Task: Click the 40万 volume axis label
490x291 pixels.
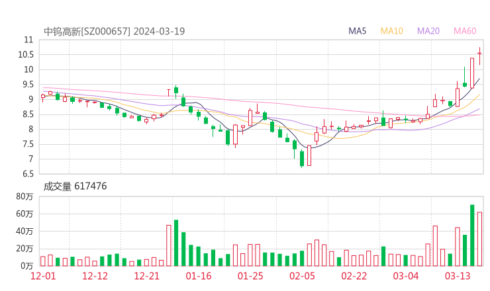Action: tap(24, 231)
